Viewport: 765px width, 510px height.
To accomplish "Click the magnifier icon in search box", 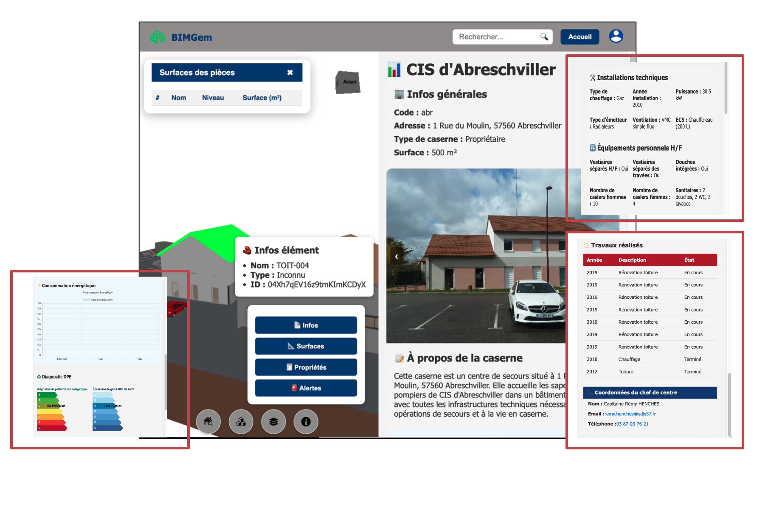I will point(544,37).
